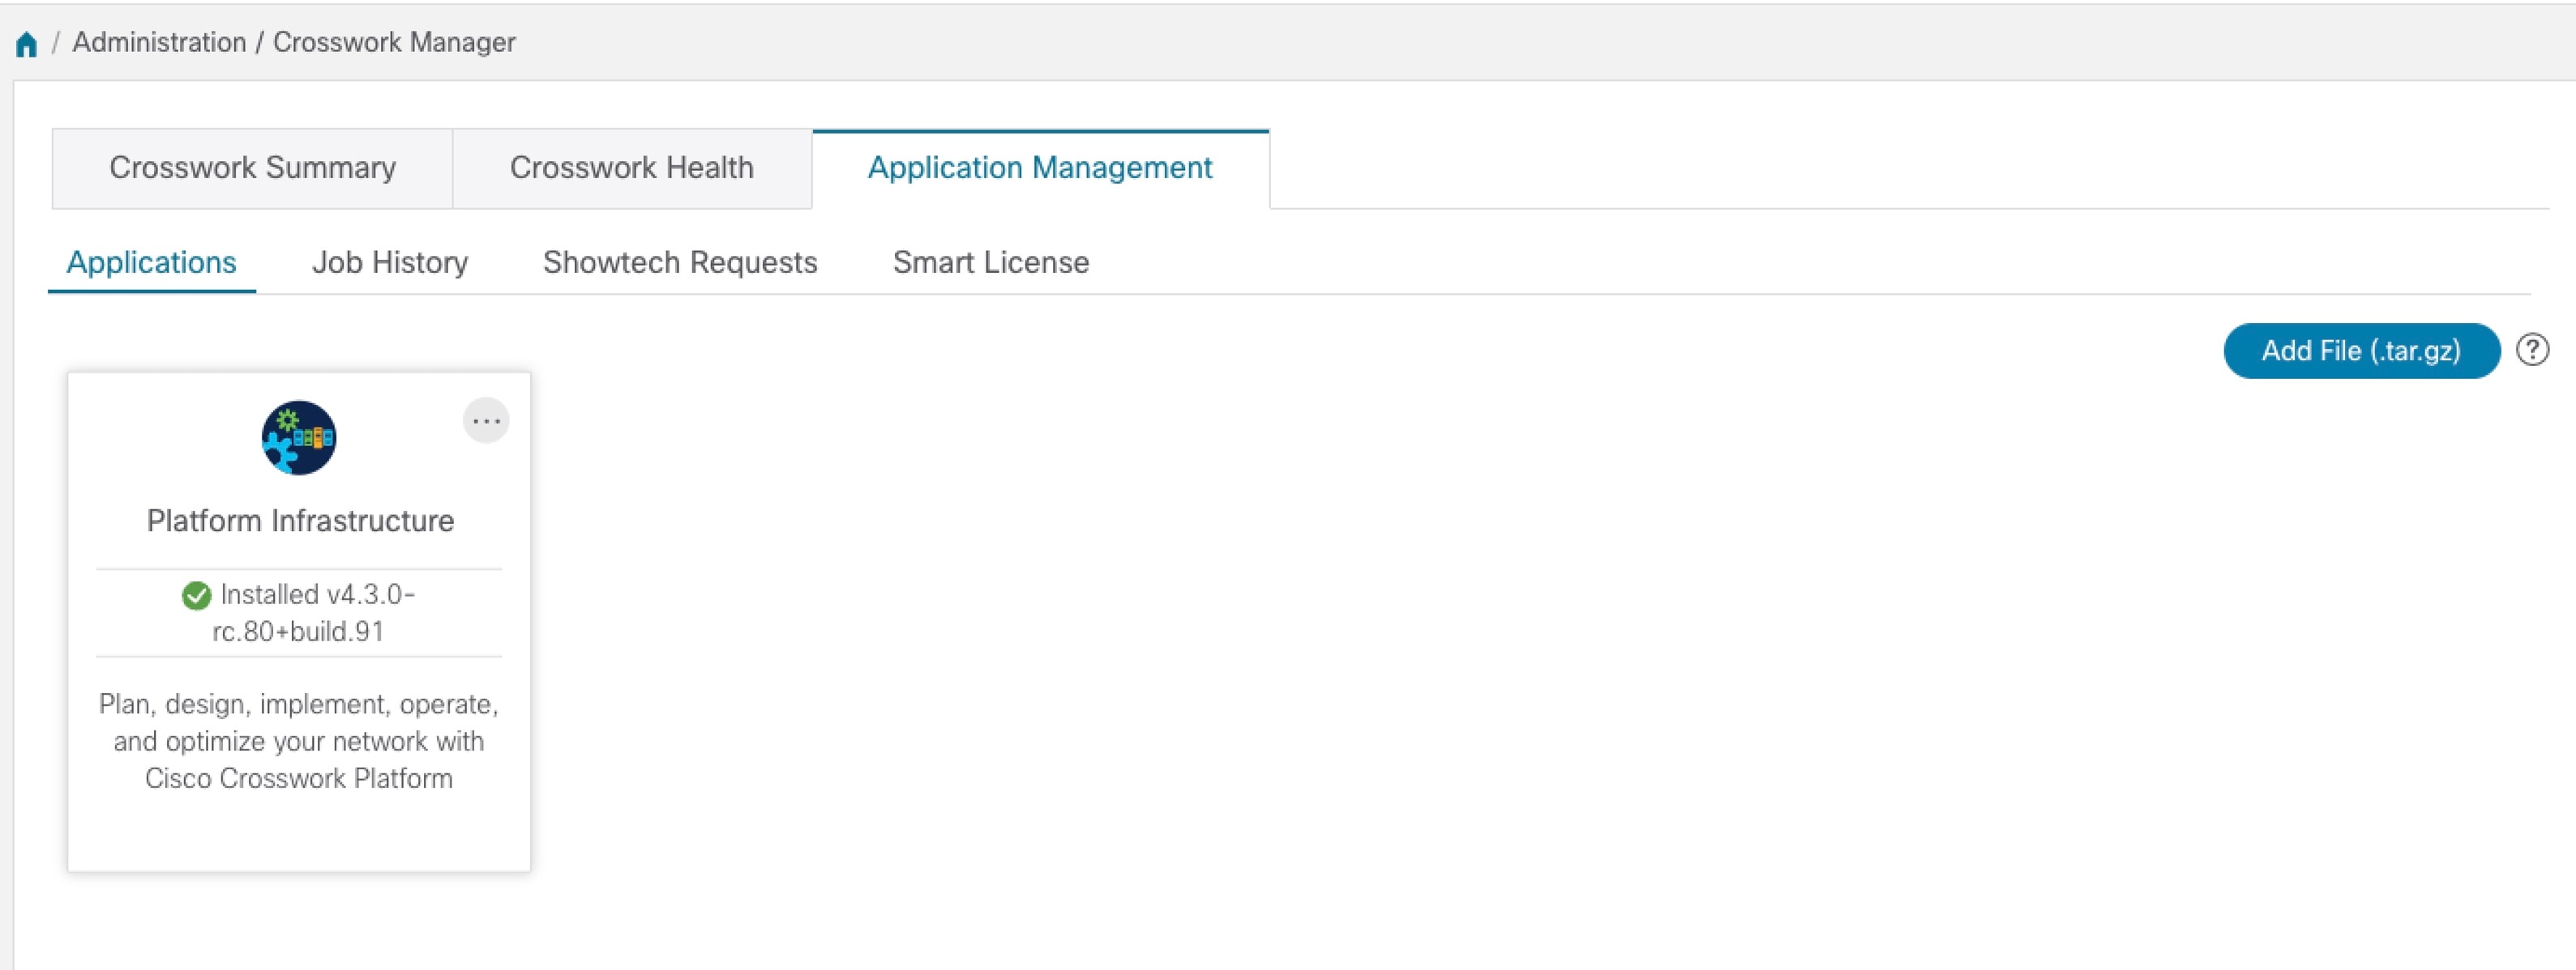Open the Showtech Requests sub-tab
Viewport: 2576px width, 970px height.
click(x=680, y=262)
